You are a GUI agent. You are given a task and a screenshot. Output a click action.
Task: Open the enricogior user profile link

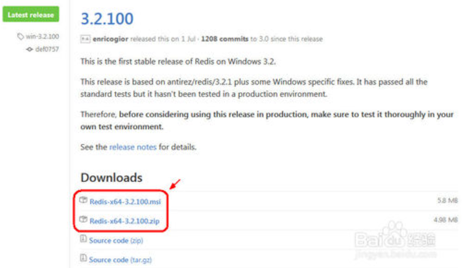pos(111,39)
